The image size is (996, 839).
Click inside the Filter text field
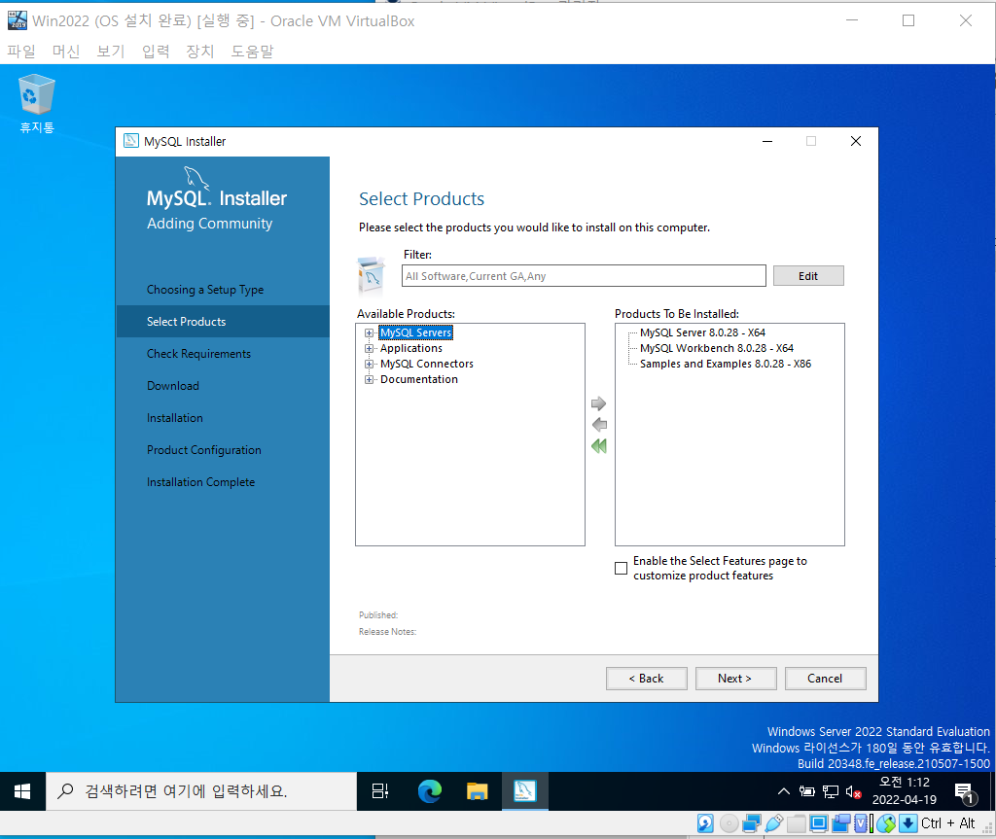coord(584,276)
